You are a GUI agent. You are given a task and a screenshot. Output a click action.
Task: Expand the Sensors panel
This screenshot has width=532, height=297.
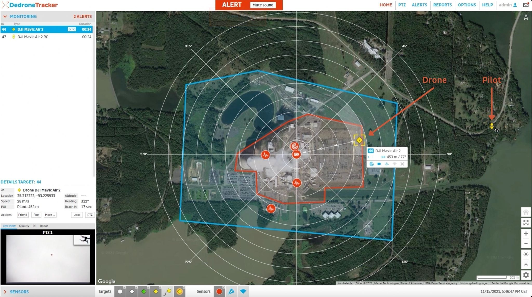[5, 292]
